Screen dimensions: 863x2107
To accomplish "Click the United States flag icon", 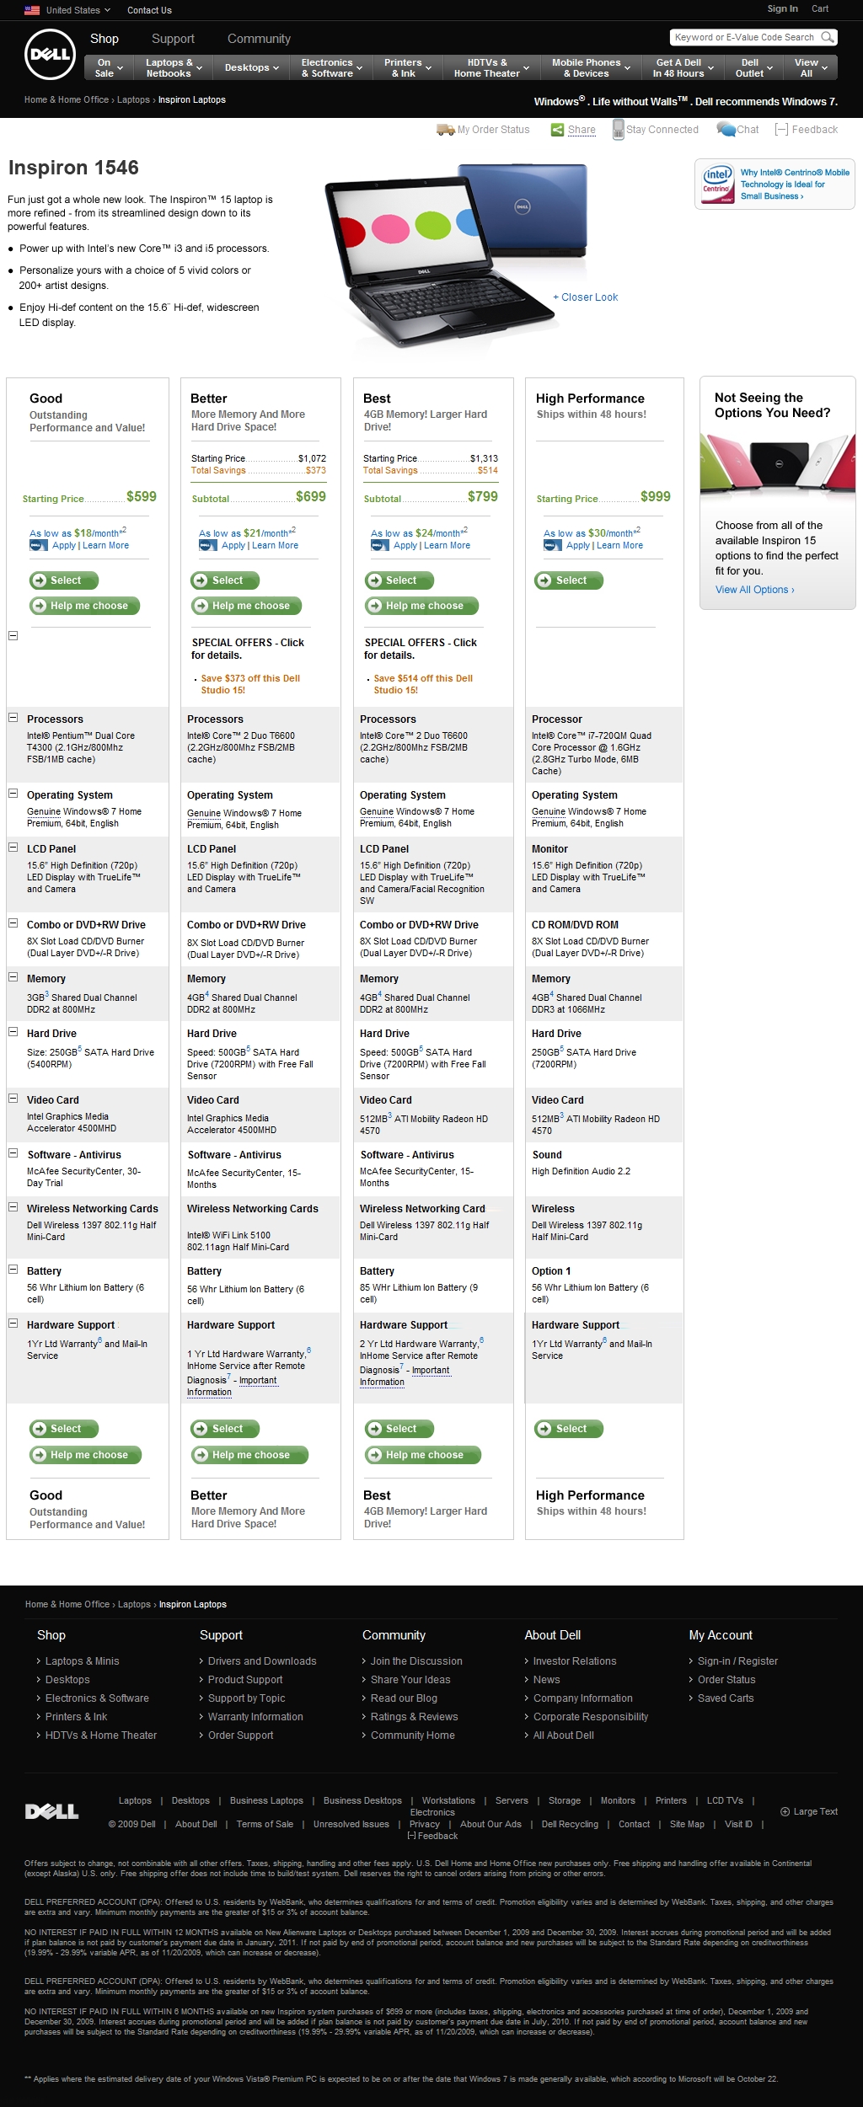I will tap(32, 10).
